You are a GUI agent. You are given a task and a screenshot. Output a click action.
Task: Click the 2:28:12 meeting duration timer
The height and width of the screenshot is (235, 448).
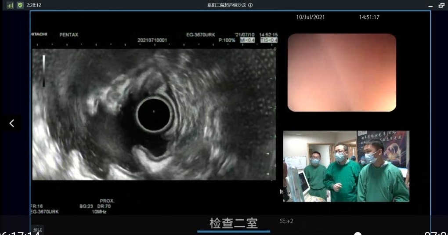coord(34,5)
